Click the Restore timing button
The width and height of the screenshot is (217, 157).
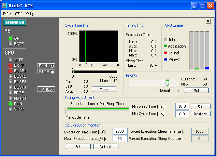201,114
